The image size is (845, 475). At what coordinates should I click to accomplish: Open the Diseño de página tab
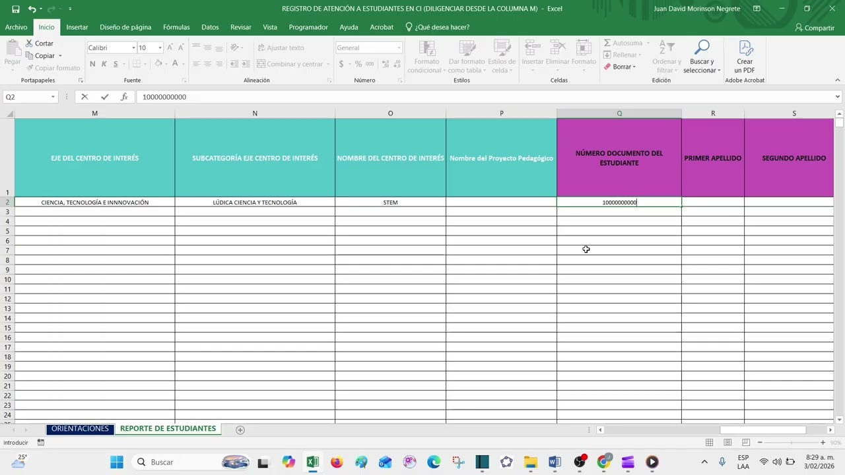tap(125, 27)
